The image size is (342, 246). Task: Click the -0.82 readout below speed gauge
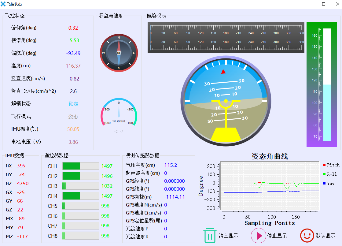[119, 132]
